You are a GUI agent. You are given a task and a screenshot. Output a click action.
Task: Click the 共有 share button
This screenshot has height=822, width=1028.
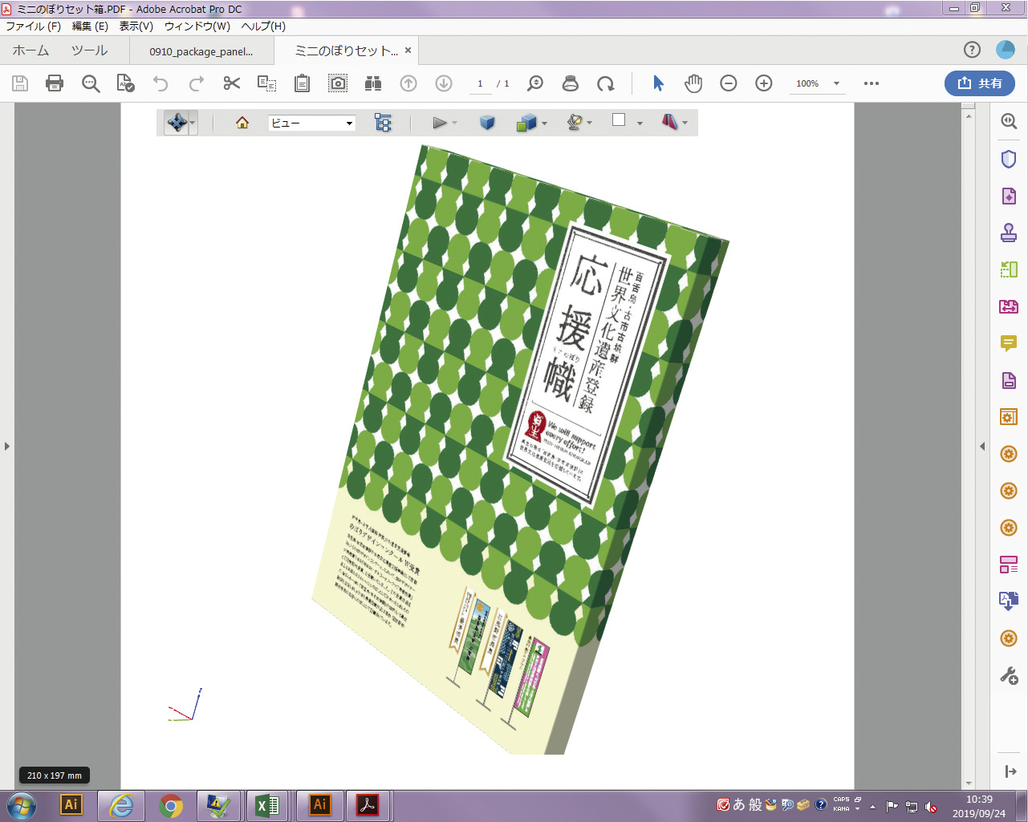(x=980, y=83)
